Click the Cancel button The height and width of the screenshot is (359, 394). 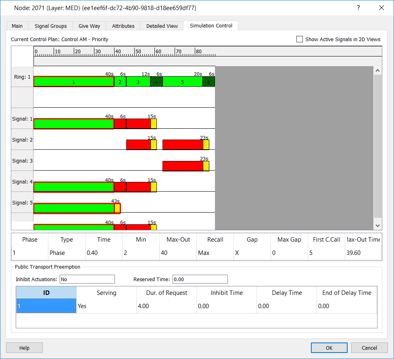[x=369, y=348]
